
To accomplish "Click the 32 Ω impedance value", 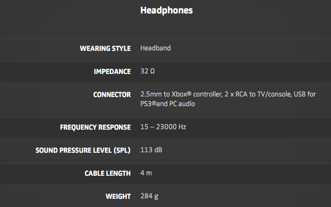I will point(148,72).
